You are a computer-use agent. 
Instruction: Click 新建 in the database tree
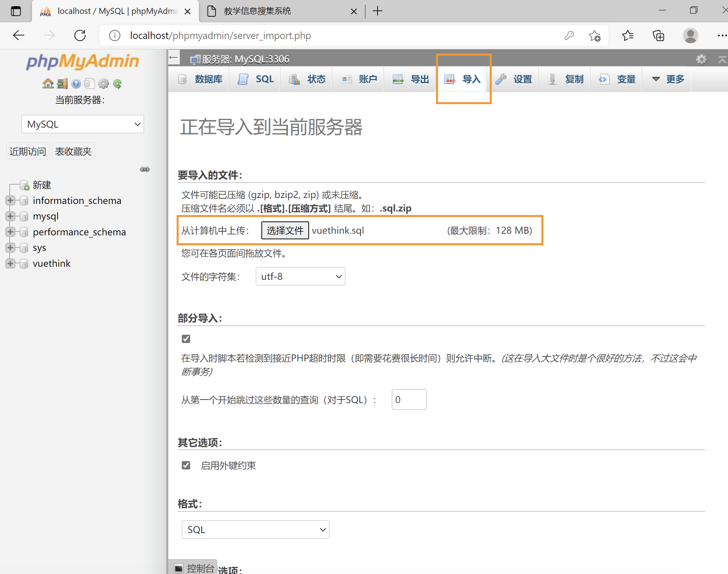[42, 185]
